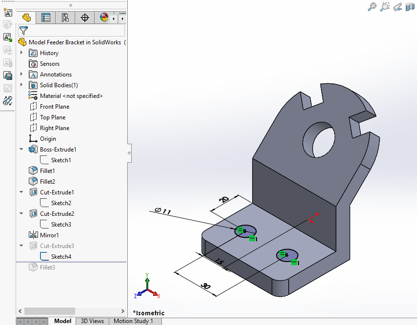Open the 3D Views tab
Image resolution: width=417 pixels, height=325 pixels.
click(92, 321)
